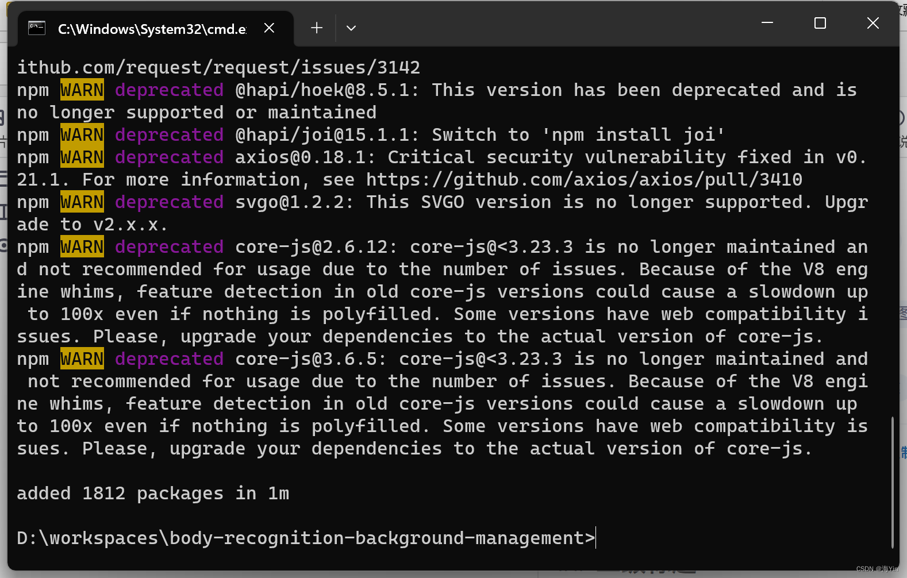Click the terminal vertical scrollbar thumb

pos(893,481)
